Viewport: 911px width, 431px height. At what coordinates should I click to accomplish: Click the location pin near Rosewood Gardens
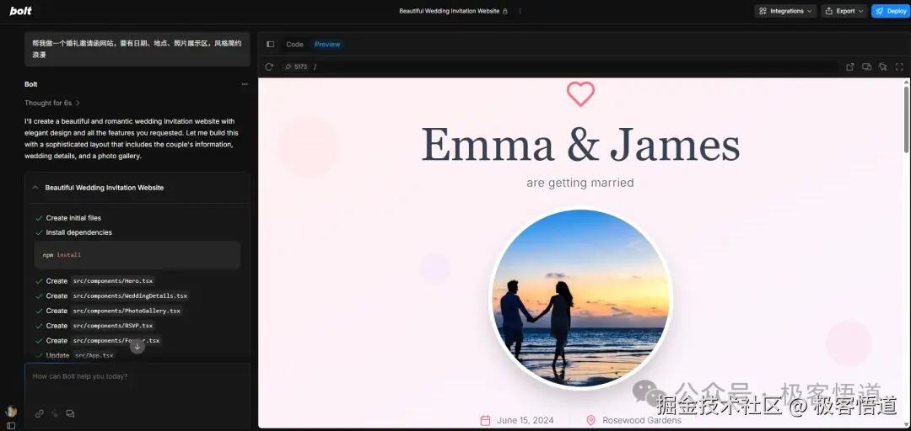coord(590,421)
